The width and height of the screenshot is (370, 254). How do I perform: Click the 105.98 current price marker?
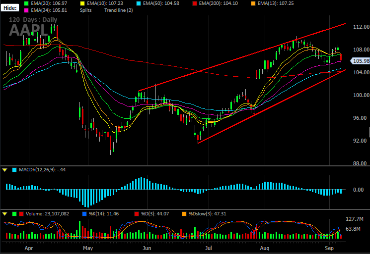click(360, 61)
